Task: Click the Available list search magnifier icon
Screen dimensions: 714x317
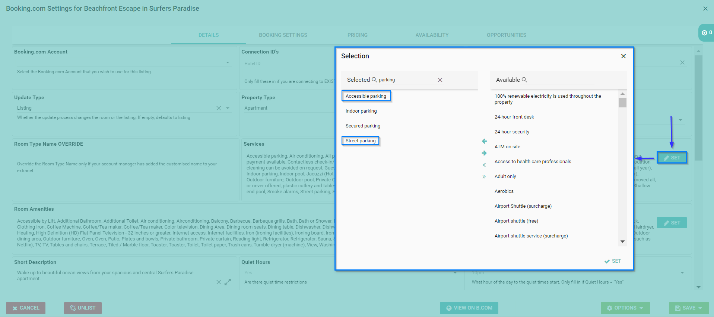Action: (524, 80)
